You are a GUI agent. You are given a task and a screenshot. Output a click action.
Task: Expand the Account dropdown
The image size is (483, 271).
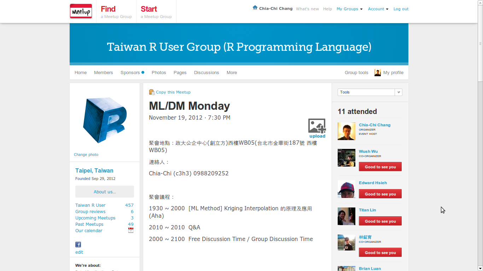coord(378,9)
